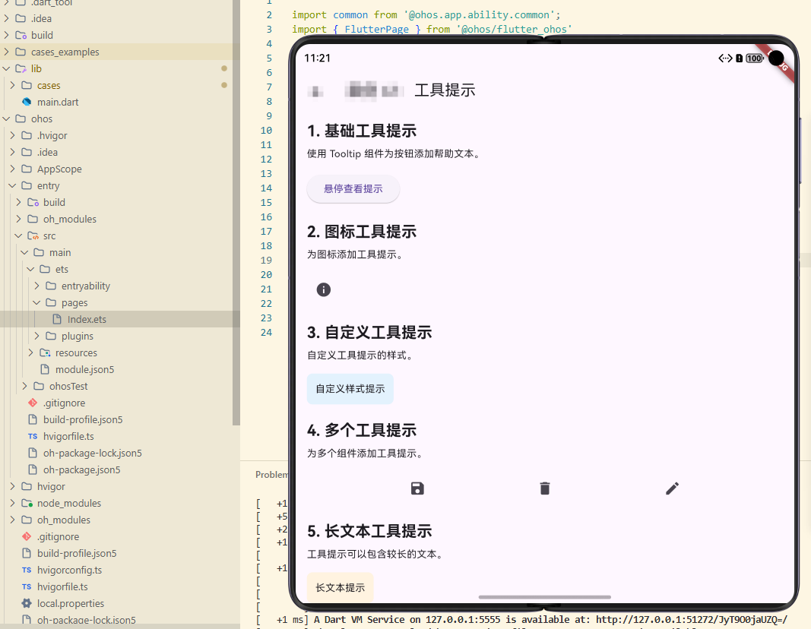The width and height of the screenshot is (811, 629).
Task: Expand the oh_modules folder under entry
Action: click(x=18, y=219)
